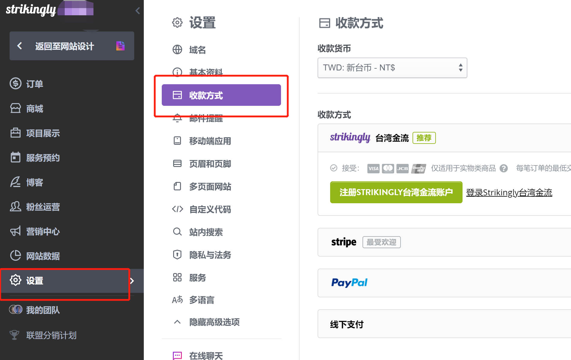Screen dimensions: 571x360
Task: Expand the stripe payment method
Action: [444, 242]
